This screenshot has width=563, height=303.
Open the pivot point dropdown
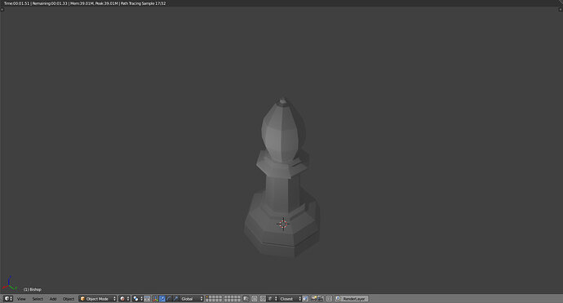(x=137, y=299)
